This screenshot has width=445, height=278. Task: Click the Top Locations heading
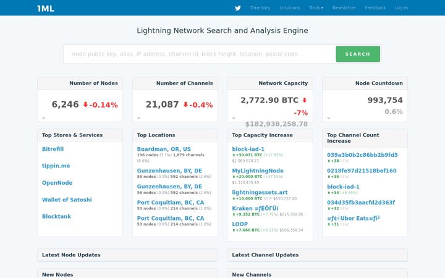[x=156, y=135]
